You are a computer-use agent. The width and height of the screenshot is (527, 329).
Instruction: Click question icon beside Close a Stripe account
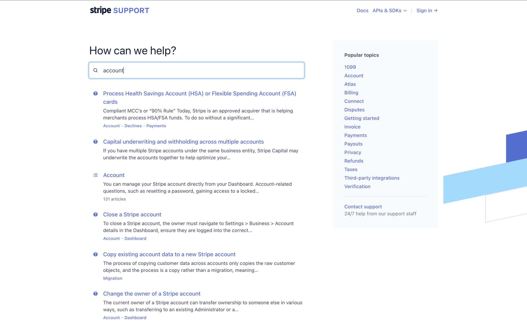[x=96, y=214]
